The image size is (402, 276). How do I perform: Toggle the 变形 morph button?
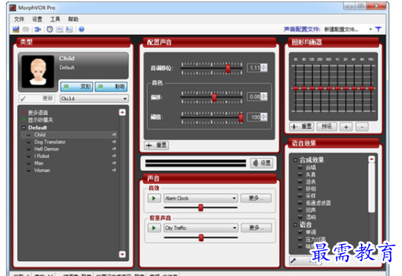[x=77, y=87]
